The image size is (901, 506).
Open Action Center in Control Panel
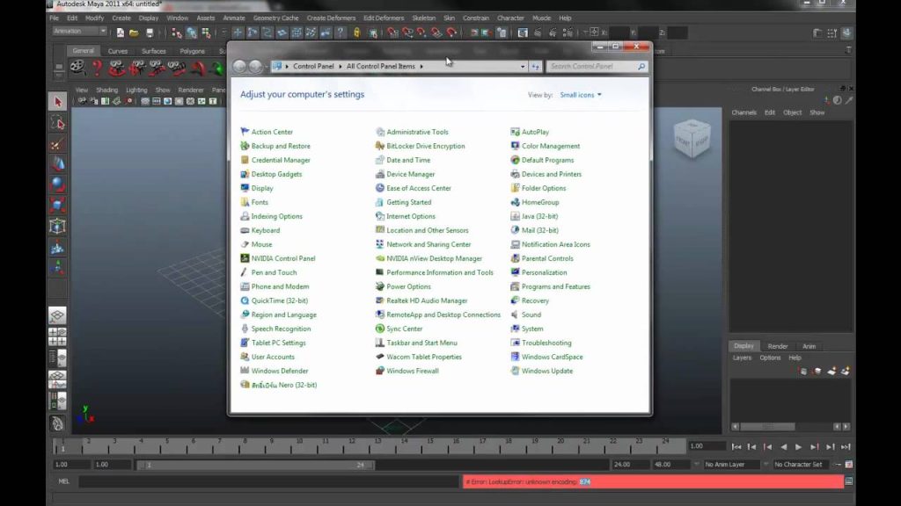coord(272,132)
